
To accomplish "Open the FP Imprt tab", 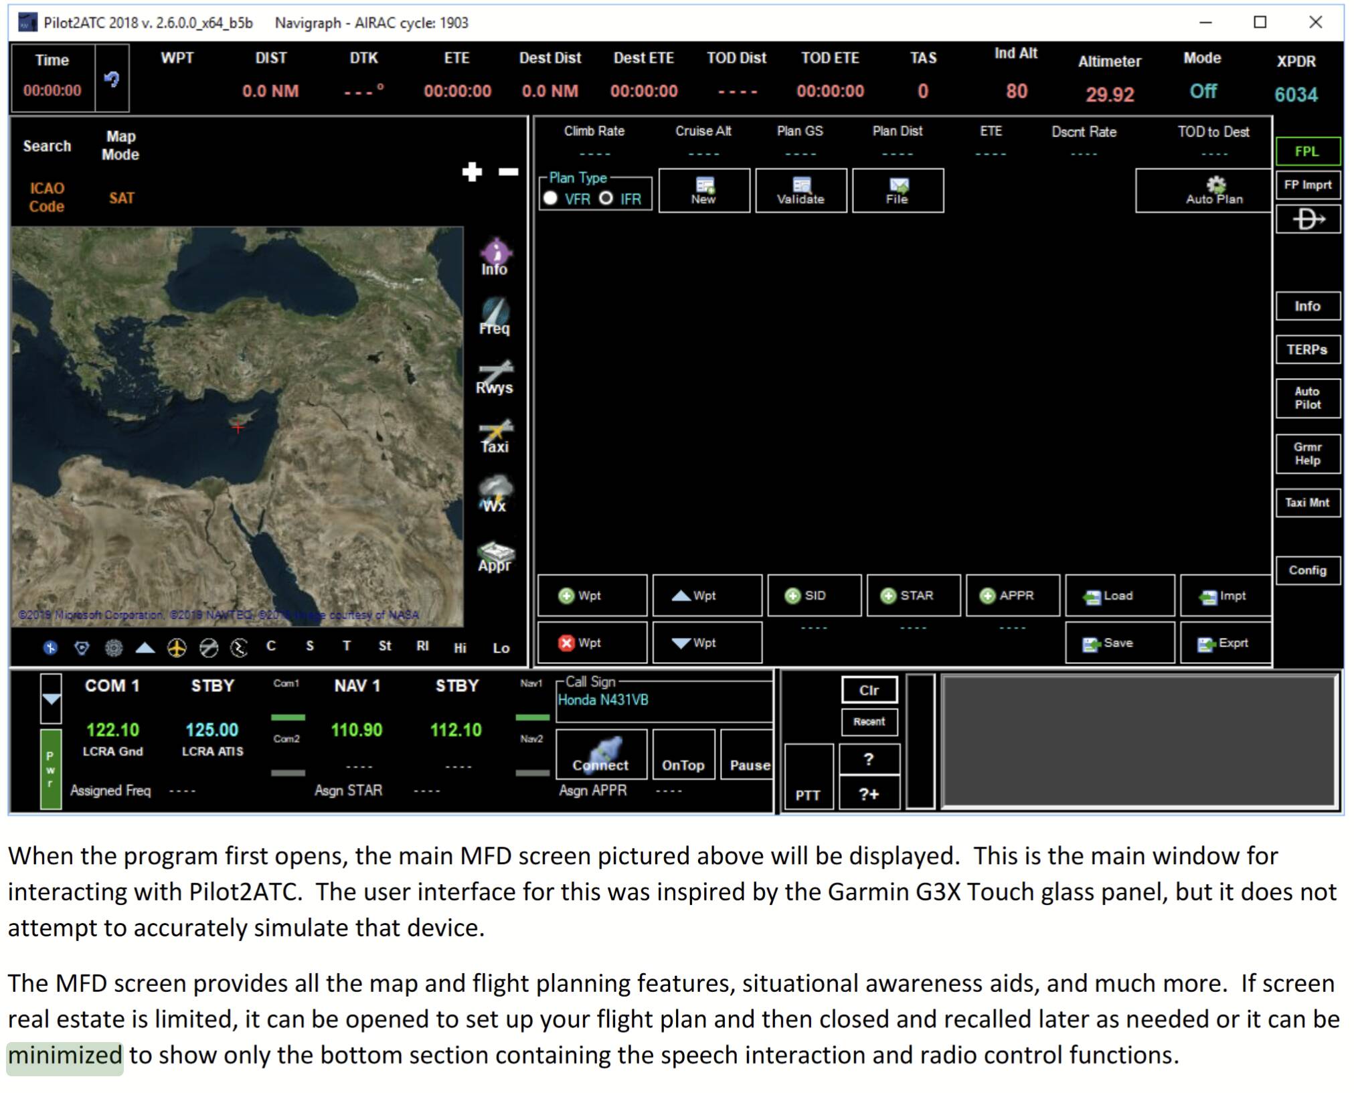I will 1307,185.
